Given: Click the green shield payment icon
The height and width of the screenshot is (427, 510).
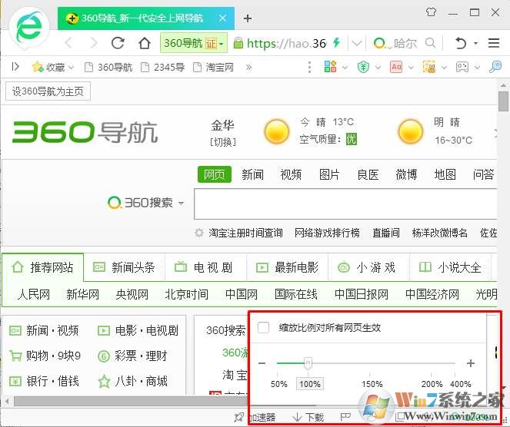Looking at the screenshot, I should [363, 67].
